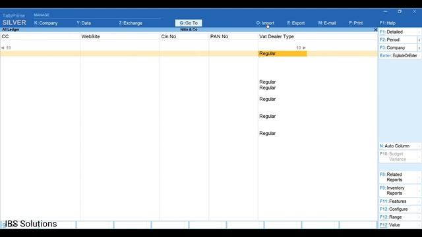Expand arrow beside F3: Company
Screen dimensions: 422x237
(419, 48)
